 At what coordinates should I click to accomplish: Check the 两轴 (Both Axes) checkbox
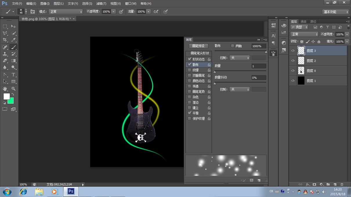pos(232,46)
